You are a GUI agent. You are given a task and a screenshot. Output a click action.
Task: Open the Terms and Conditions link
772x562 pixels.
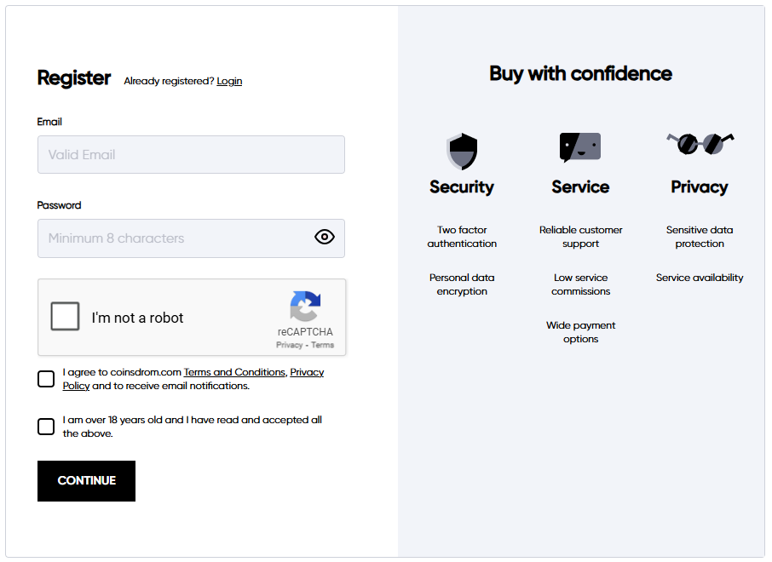(234, 372)
